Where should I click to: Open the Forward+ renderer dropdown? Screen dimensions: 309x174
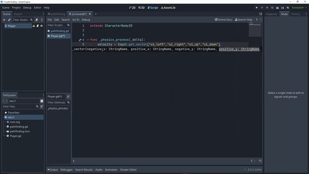click(x=299, y=8)
